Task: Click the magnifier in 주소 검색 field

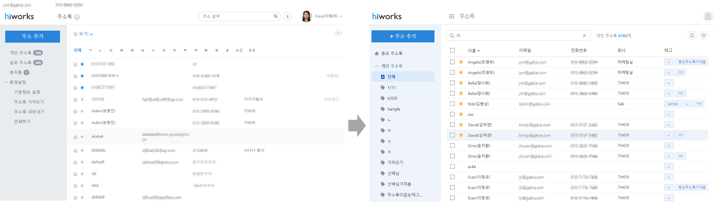Action: [275, 16]
